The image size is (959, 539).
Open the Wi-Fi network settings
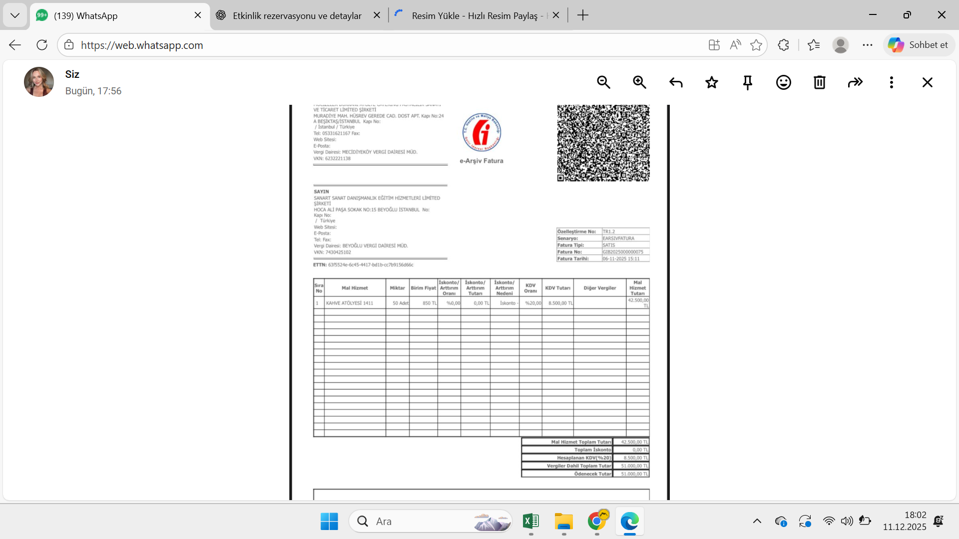click(829, 521)
